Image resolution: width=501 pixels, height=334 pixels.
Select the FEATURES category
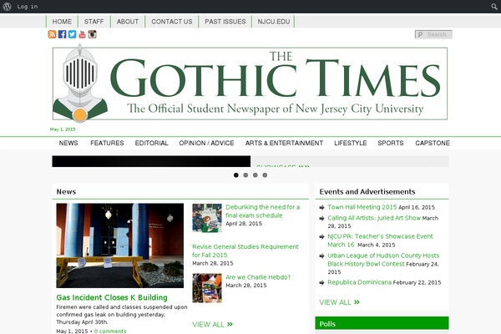(x=107, y=143)
